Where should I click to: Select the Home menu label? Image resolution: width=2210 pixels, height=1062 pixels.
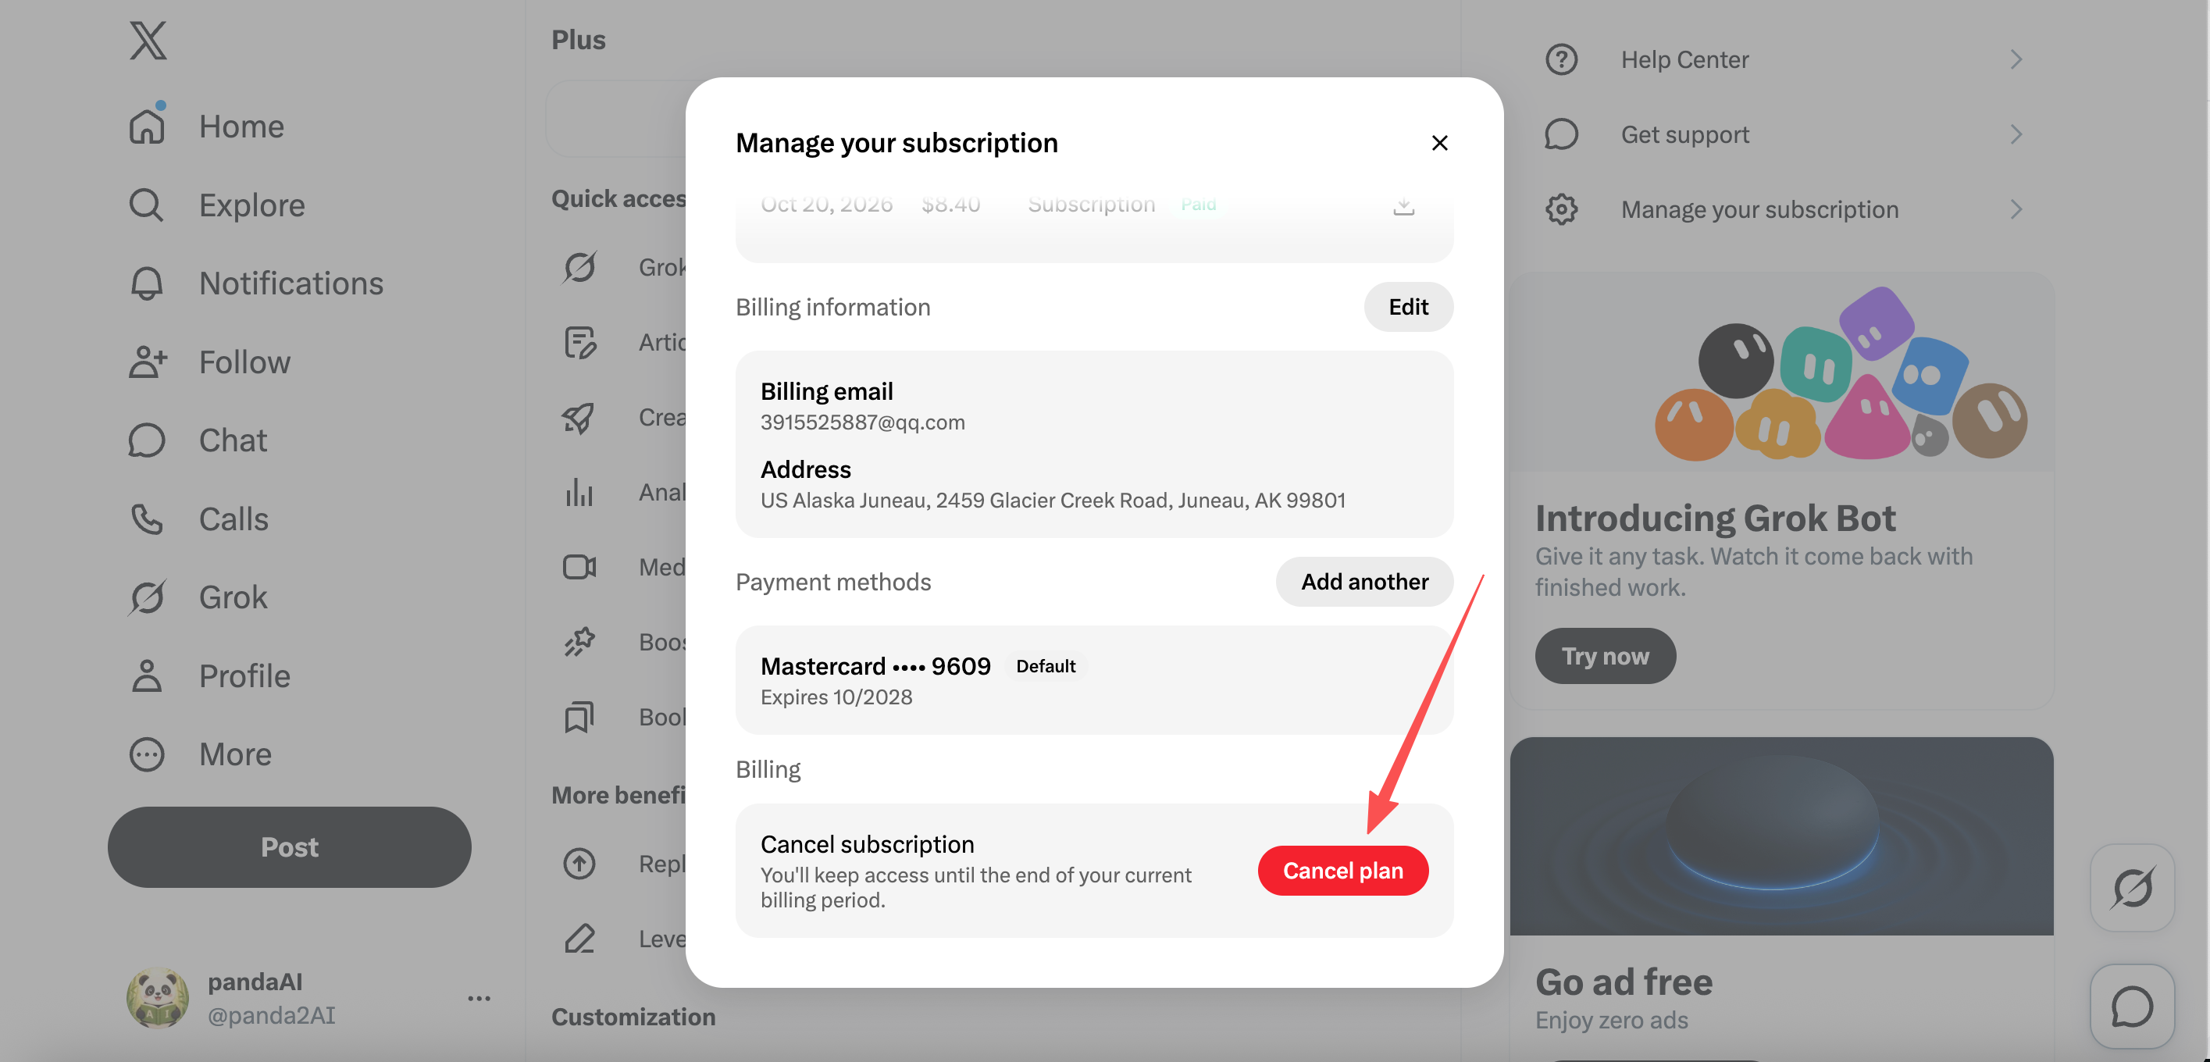pos(241,126)
